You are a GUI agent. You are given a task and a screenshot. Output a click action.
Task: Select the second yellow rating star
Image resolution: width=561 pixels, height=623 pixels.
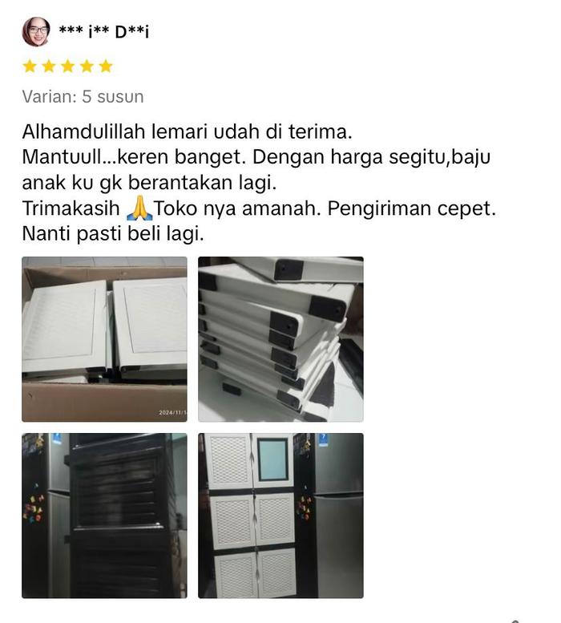click(x=49, y=66)
